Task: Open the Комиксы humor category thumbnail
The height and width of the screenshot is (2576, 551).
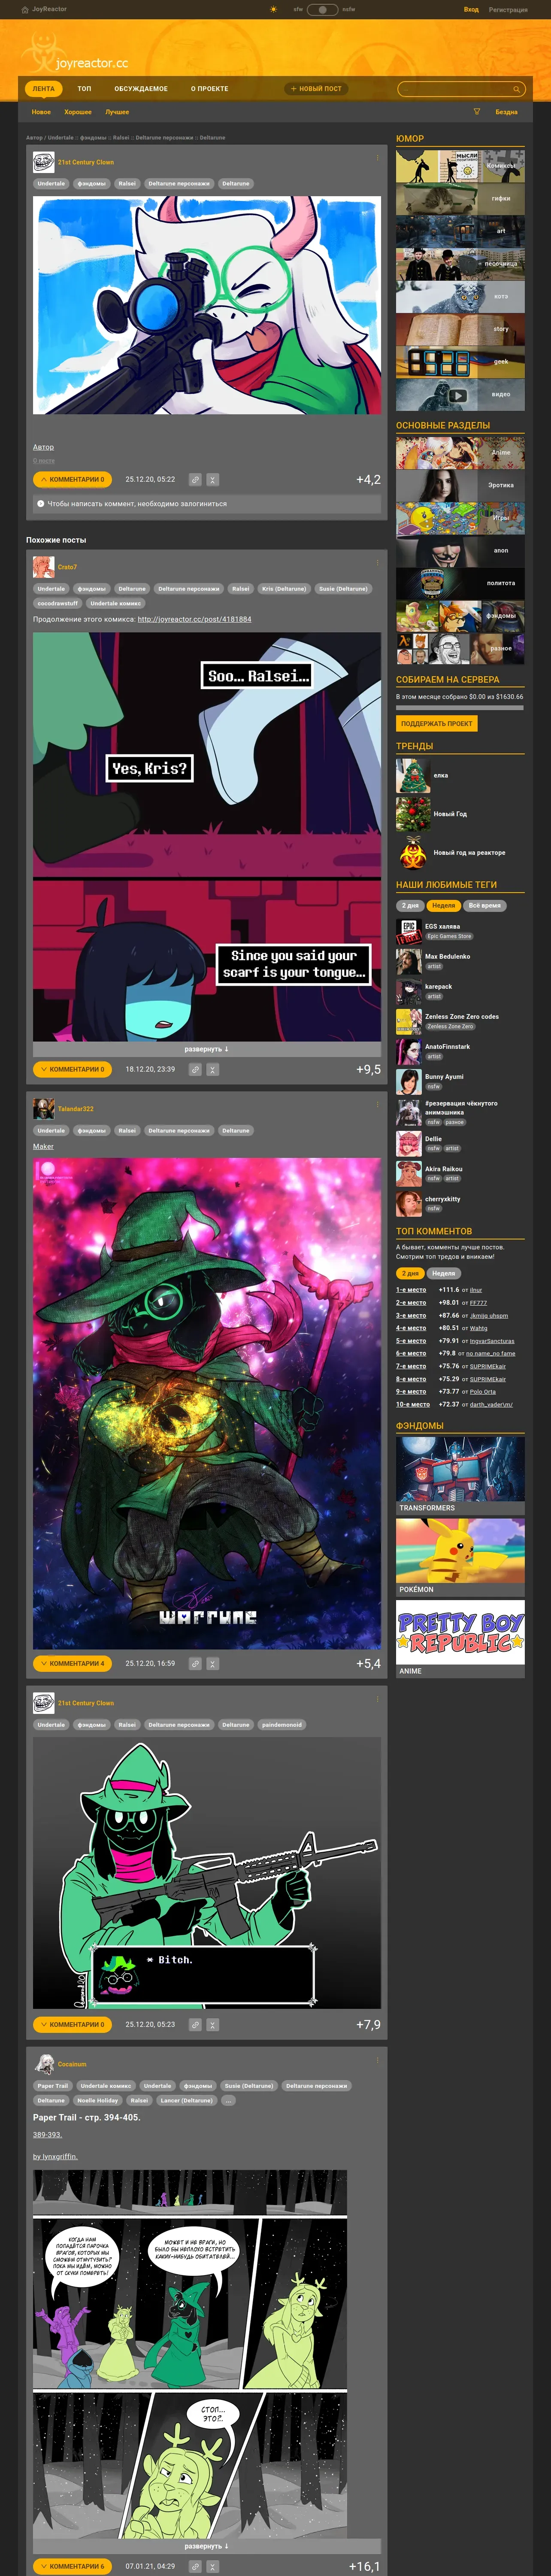Action: 460,166
